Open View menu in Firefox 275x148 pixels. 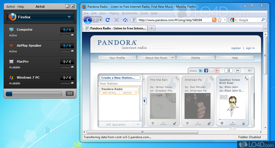(103, 13)
